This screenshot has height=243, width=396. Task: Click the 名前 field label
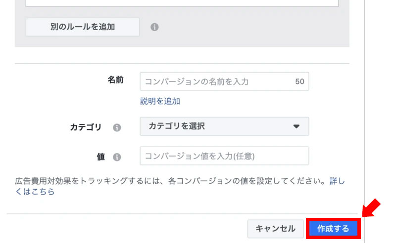[x=115, y=80]
